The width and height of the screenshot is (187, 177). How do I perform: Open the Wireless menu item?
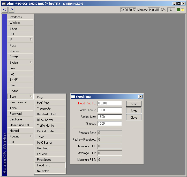(20, 23)
